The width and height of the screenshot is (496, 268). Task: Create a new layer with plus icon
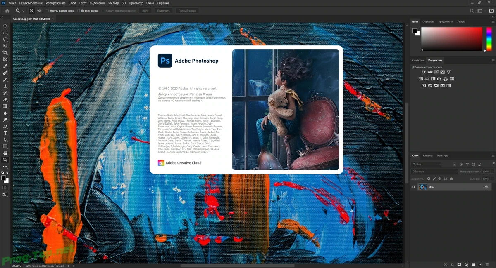480,264
